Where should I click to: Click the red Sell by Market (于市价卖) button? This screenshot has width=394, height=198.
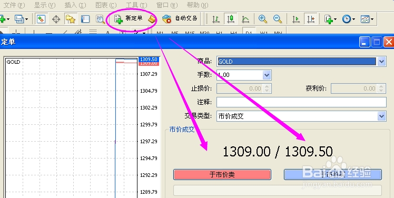222,175
